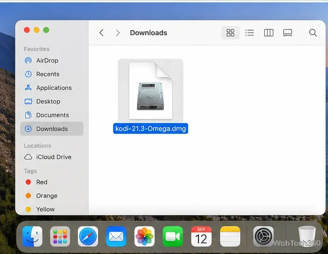Filter by the Orange tag
This screenshot has height=254, width=328.
(x=52, y=195)
